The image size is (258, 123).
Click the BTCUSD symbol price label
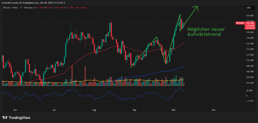pyautogui.click(x=240, y=23)
